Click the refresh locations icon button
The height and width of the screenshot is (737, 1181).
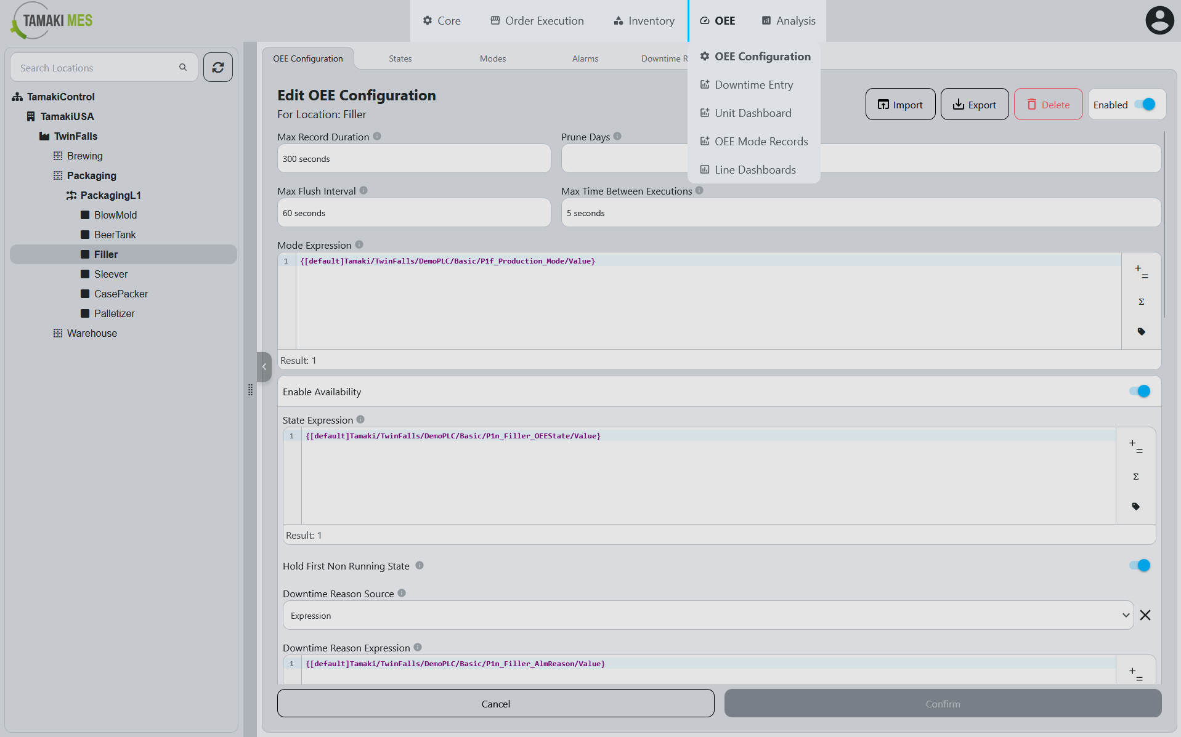[218, 68]
